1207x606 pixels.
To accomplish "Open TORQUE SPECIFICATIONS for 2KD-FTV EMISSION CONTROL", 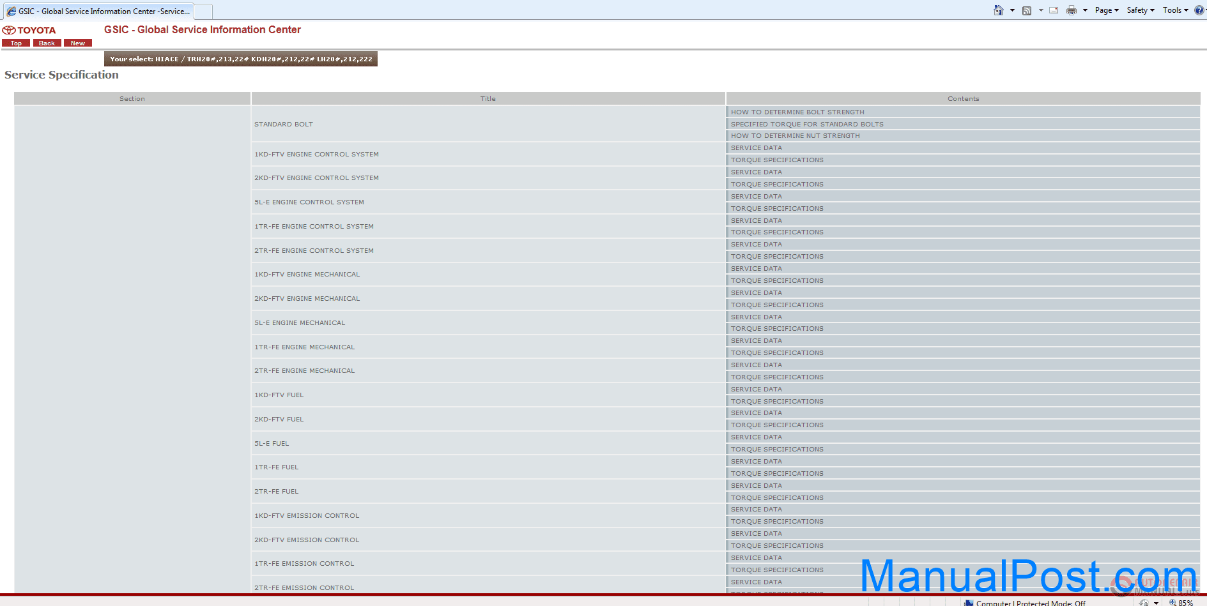I will [x=777, y=545].
